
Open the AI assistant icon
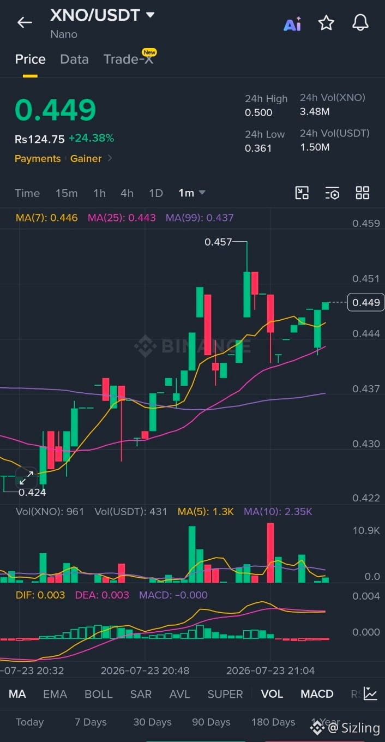pos(292,24)
